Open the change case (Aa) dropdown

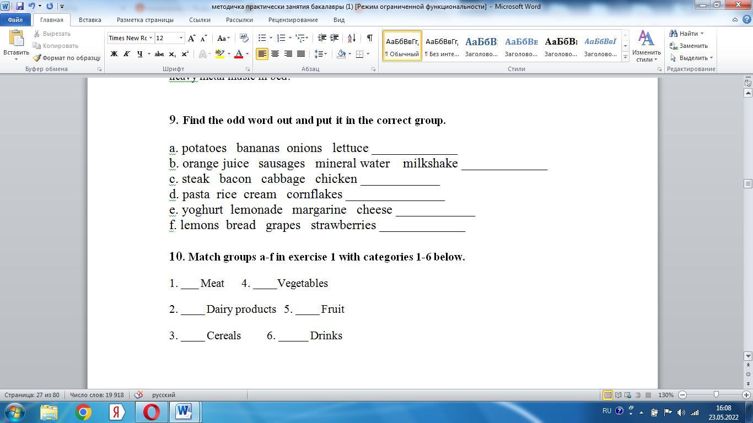[x=223, y=38]
